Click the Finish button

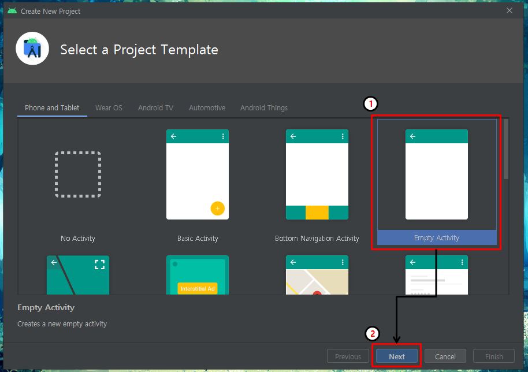pyautogui.click(x=494, y=356)
